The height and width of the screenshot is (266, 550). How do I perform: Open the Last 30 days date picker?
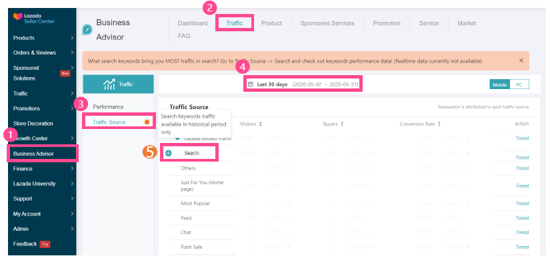coord(304,84)
